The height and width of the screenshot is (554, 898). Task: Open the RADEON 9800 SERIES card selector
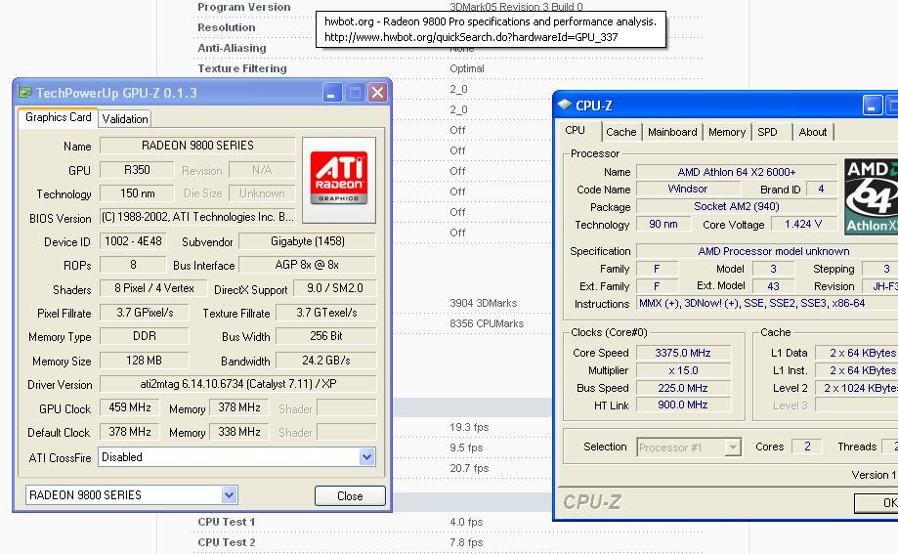pos(229,495)
